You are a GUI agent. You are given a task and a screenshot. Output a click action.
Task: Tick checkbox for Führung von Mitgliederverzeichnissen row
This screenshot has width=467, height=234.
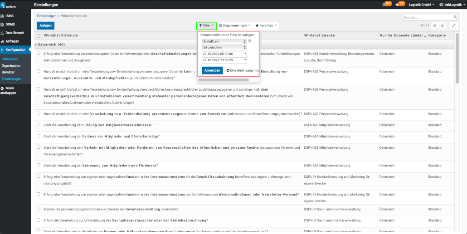[39, 125]
